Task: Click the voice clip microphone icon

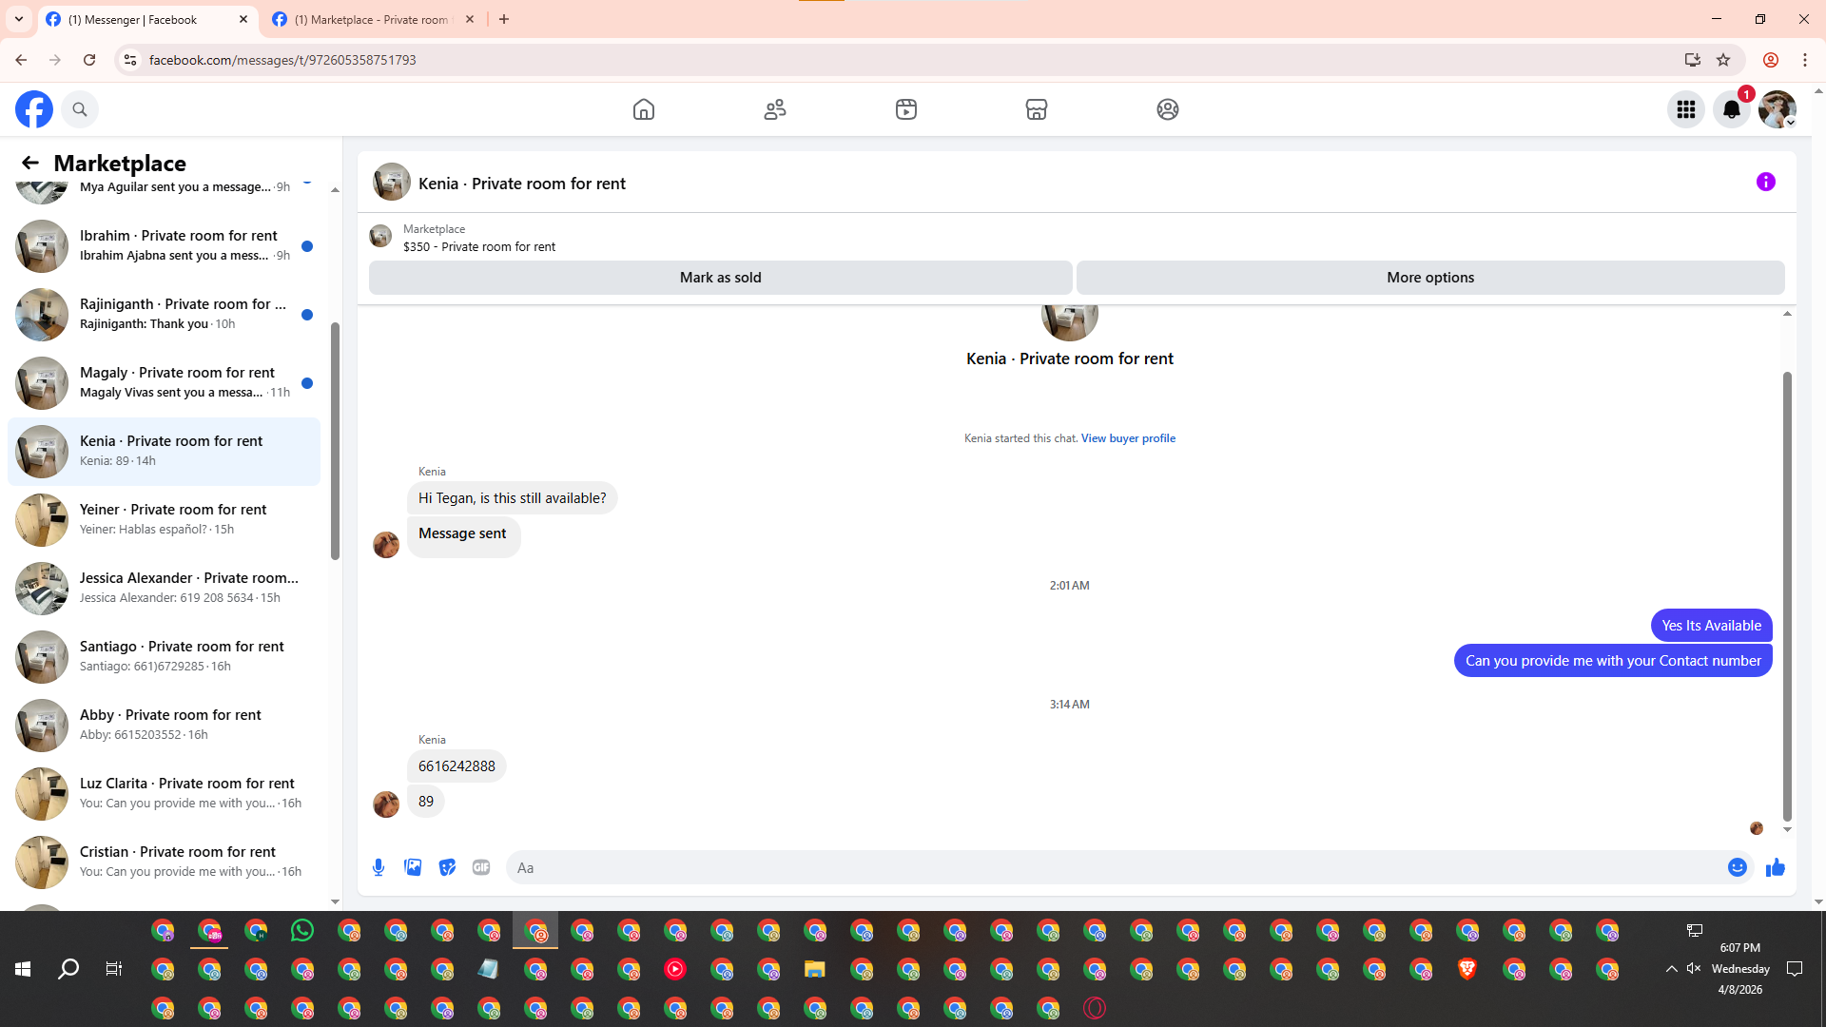Action: (x=379, y=867)
